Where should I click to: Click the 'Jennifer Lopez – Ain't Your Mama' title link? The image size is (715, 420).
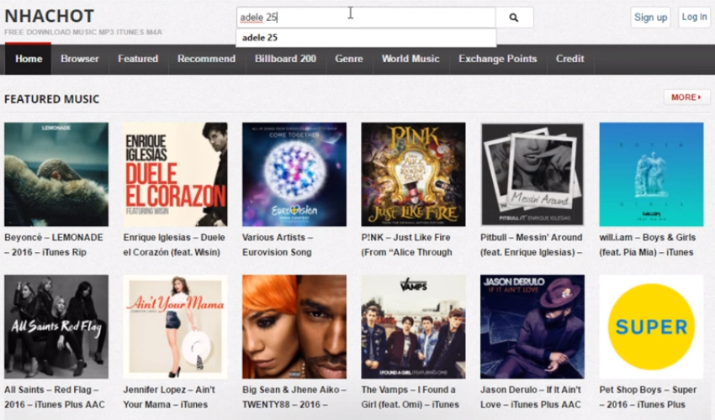pos(169,396)
